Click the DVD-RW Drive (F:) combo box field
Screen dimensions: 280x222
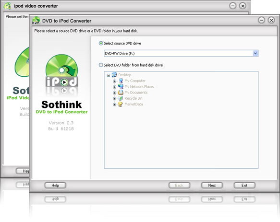click(181, 53)
